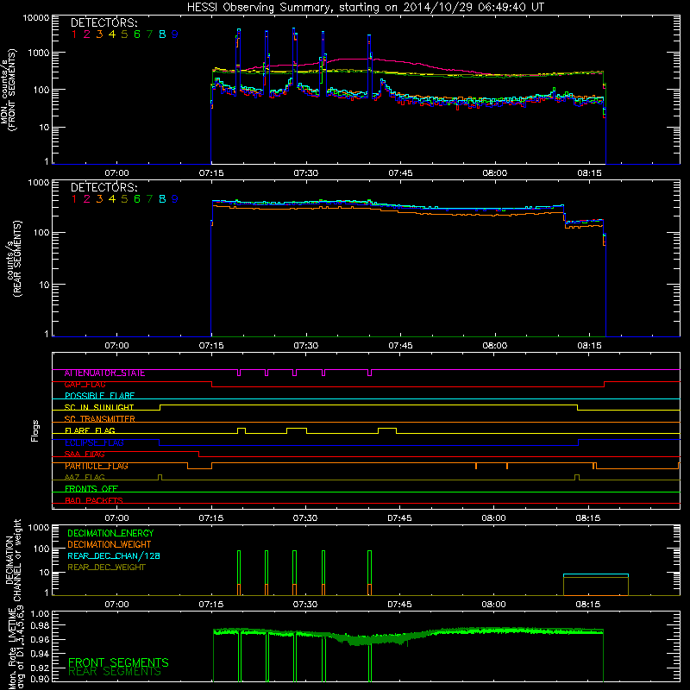This screenshot has width=690, height=690.
Task: Click the 07:15 tick label under front segments plot
Action: (x=211, y=173)
